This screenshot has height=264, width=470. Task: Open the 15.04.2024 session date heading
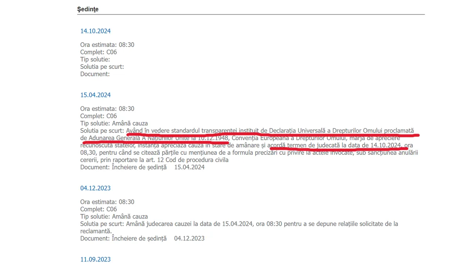point(95,95)
